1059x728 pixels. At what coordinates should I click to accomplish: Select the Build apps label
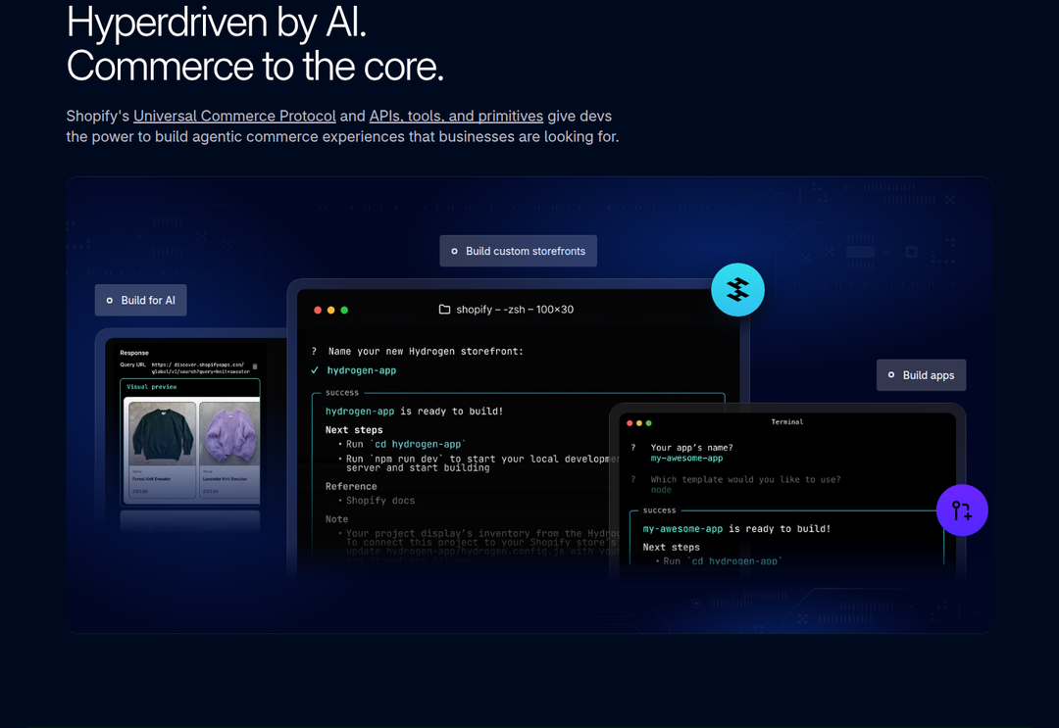(x=921, y=375)
